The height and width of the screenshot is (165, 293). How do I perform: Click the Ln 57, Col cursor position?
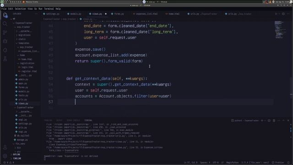[190, 163]
